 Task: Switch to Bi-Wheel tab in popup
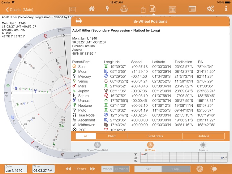[x=150, y=147]
